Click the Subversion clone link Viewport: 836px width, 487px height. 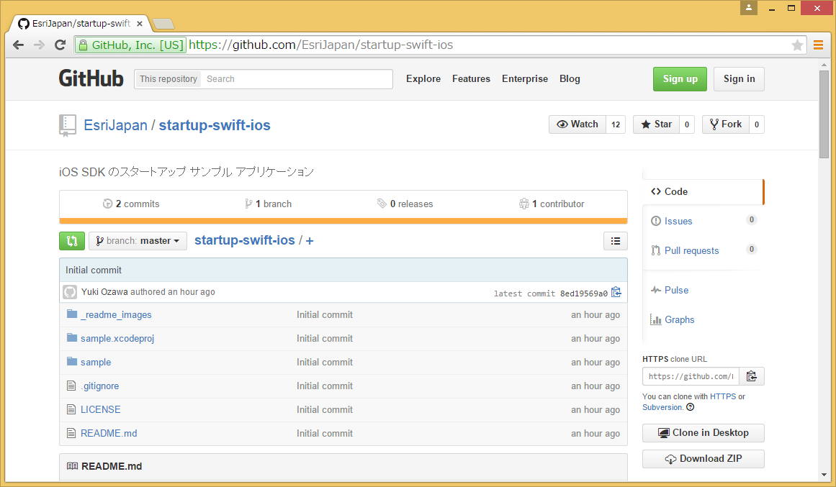click(662, 407)
